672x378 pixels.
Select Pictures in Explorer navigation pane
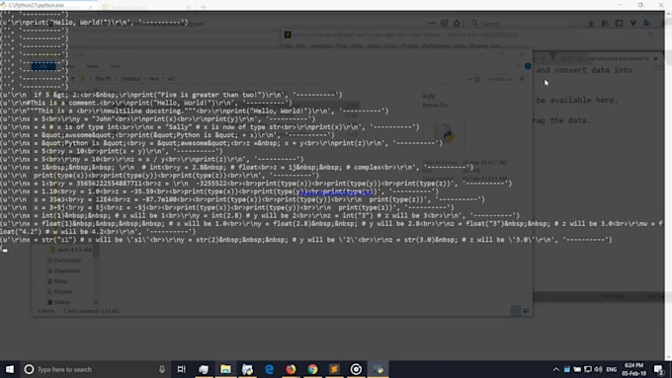coord(59,291)
